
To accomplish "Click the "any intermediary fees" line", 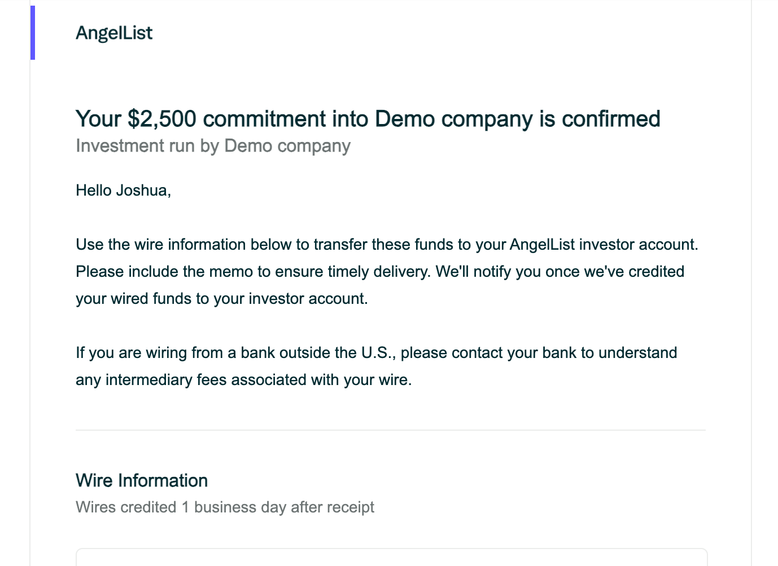I will click(x=244, y=380).
